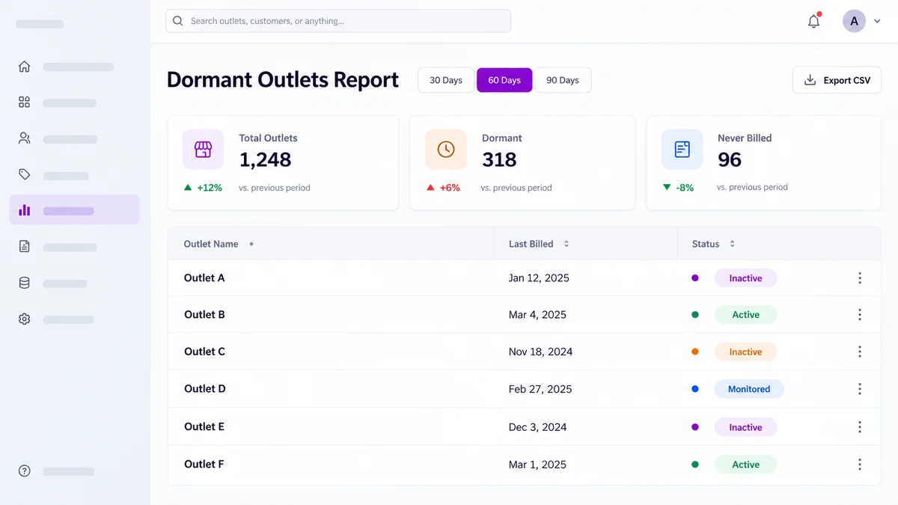Select the Outlet B name cell
The width and height of the screenshot is (898, 505).
click(204, 314)
